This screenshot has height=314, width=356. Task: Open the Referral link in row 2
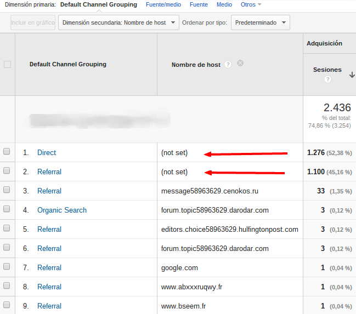pyautogui.click(x=49, y=172)
